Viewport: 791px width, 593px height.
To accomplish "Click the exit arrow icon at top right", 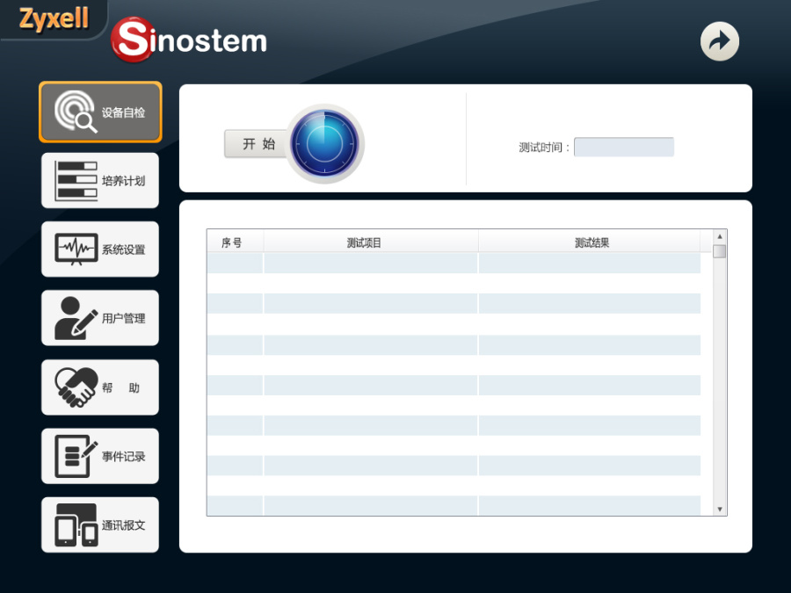I will tap(719, 41).
